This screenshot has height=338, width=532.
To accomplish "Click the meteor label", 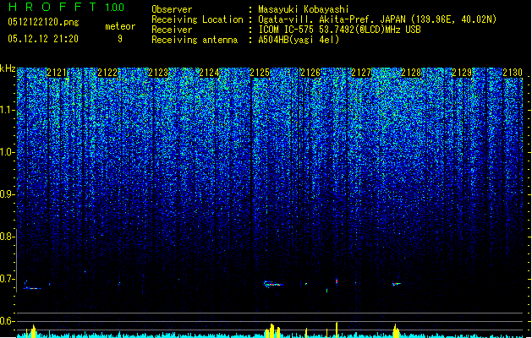I will [120, 26].
